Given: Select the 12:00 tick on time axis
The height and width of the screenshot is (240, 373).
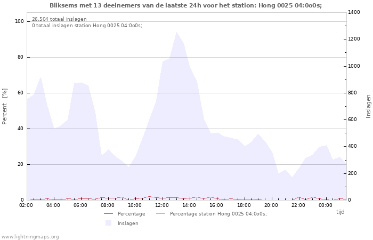Looking at the screenshot, I should (163, 205).
